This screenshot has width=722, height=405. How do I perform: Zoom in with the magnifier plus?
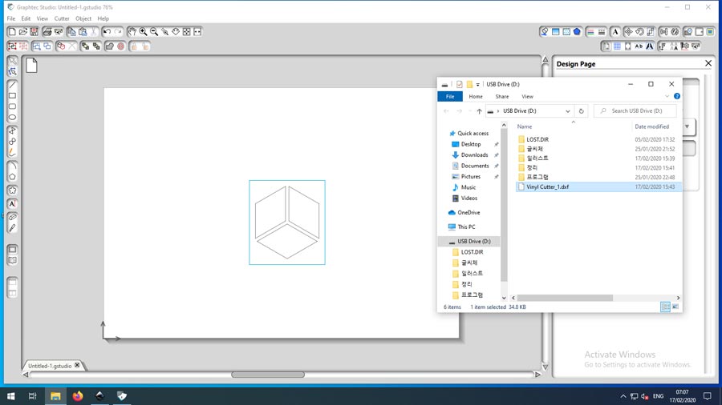144,32
